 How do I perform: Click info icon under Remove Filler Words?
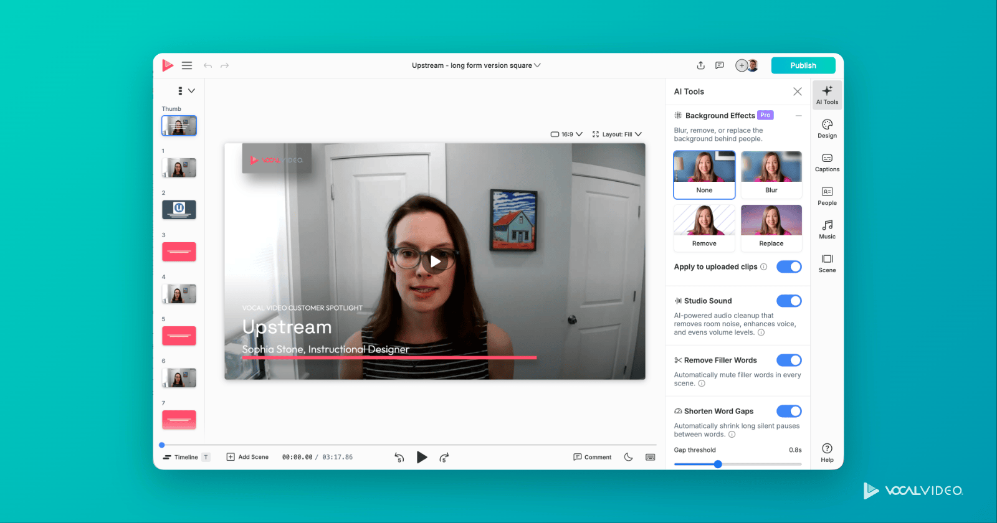pyautogui.click(x=702, y=384)
